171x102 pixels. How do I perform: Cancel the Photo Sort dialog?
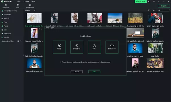pyautogui.click(x=77, y=72)
